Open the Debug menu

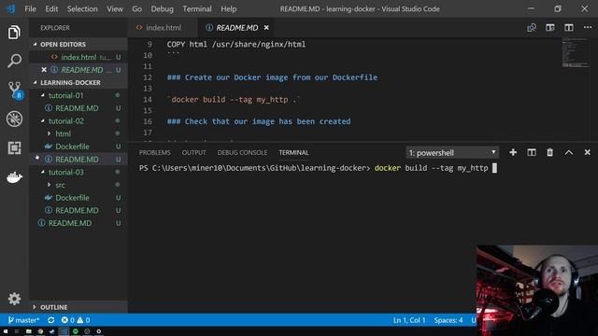(162, 8)
